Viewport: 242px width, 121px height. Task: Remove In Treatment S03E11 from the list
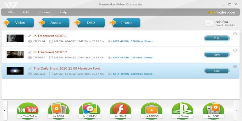(x=235, y=34)
